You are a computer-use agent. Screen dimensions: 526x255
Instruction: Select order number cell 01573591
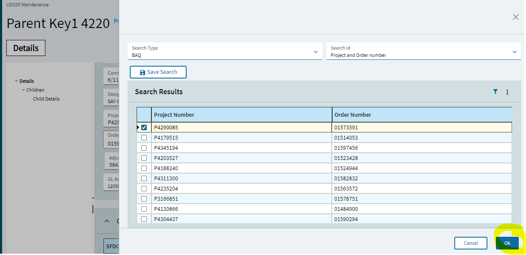click(x=422, y=127)
